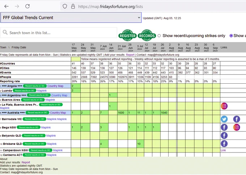
Task: Click 'Record results on GC' for Angola
Action: click(35, 86)
